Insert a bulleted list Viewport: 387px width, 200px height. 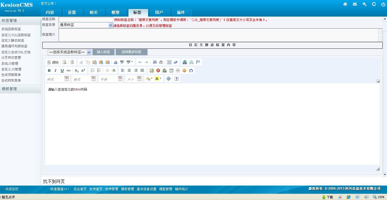99,70
